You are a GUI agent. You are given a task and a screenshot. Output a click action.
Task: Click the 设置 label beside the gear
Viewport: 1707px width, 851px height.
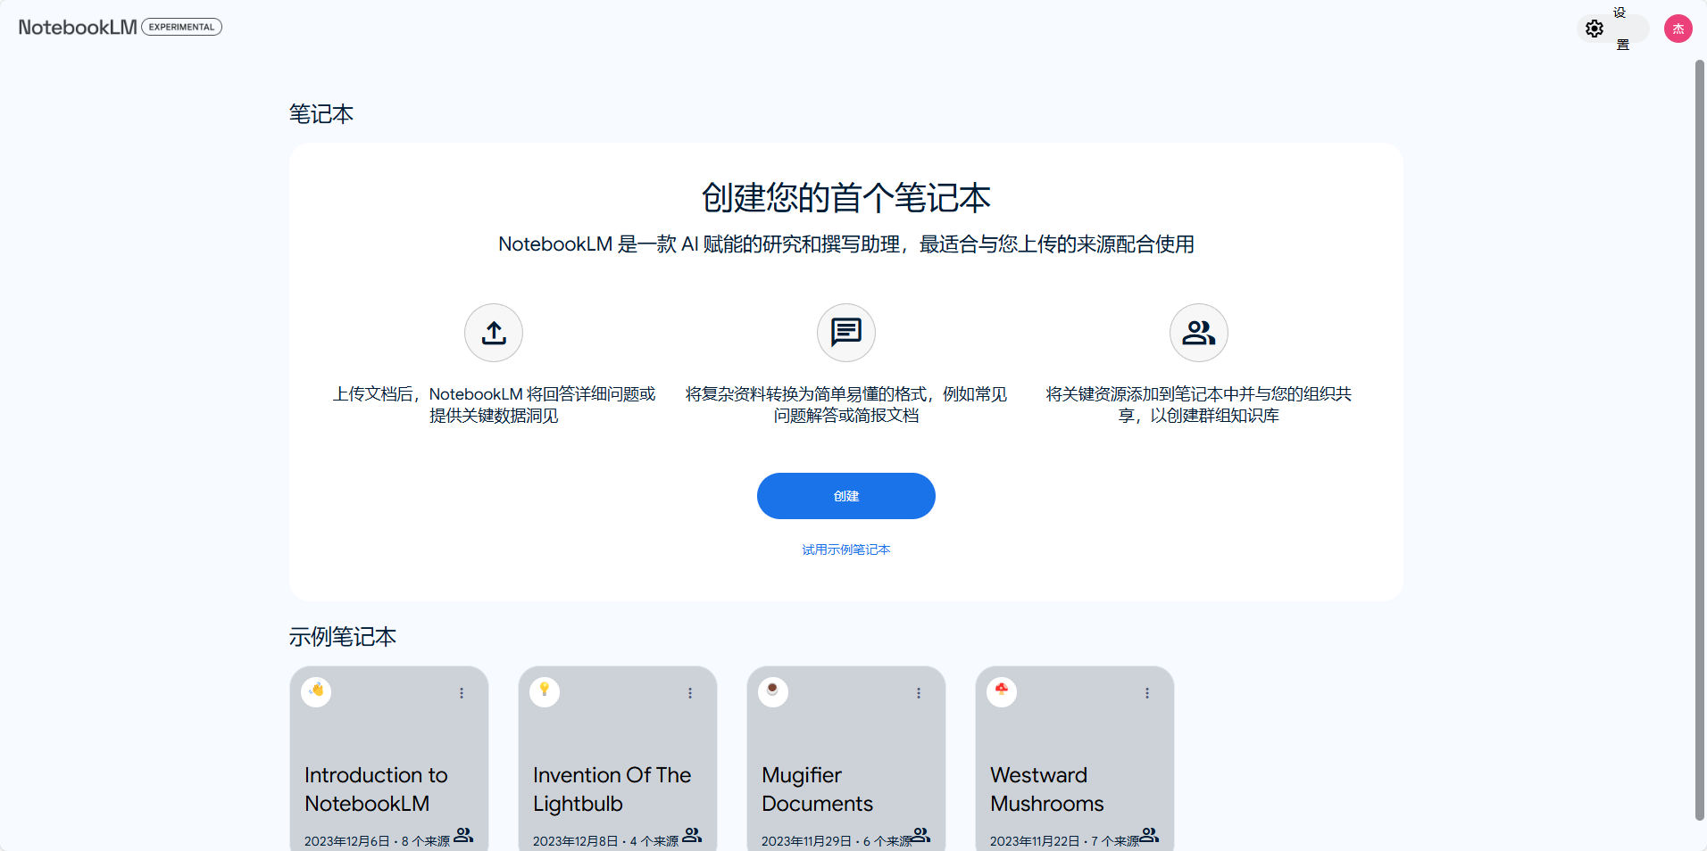pyautogui.click(x=1622, y=29)
